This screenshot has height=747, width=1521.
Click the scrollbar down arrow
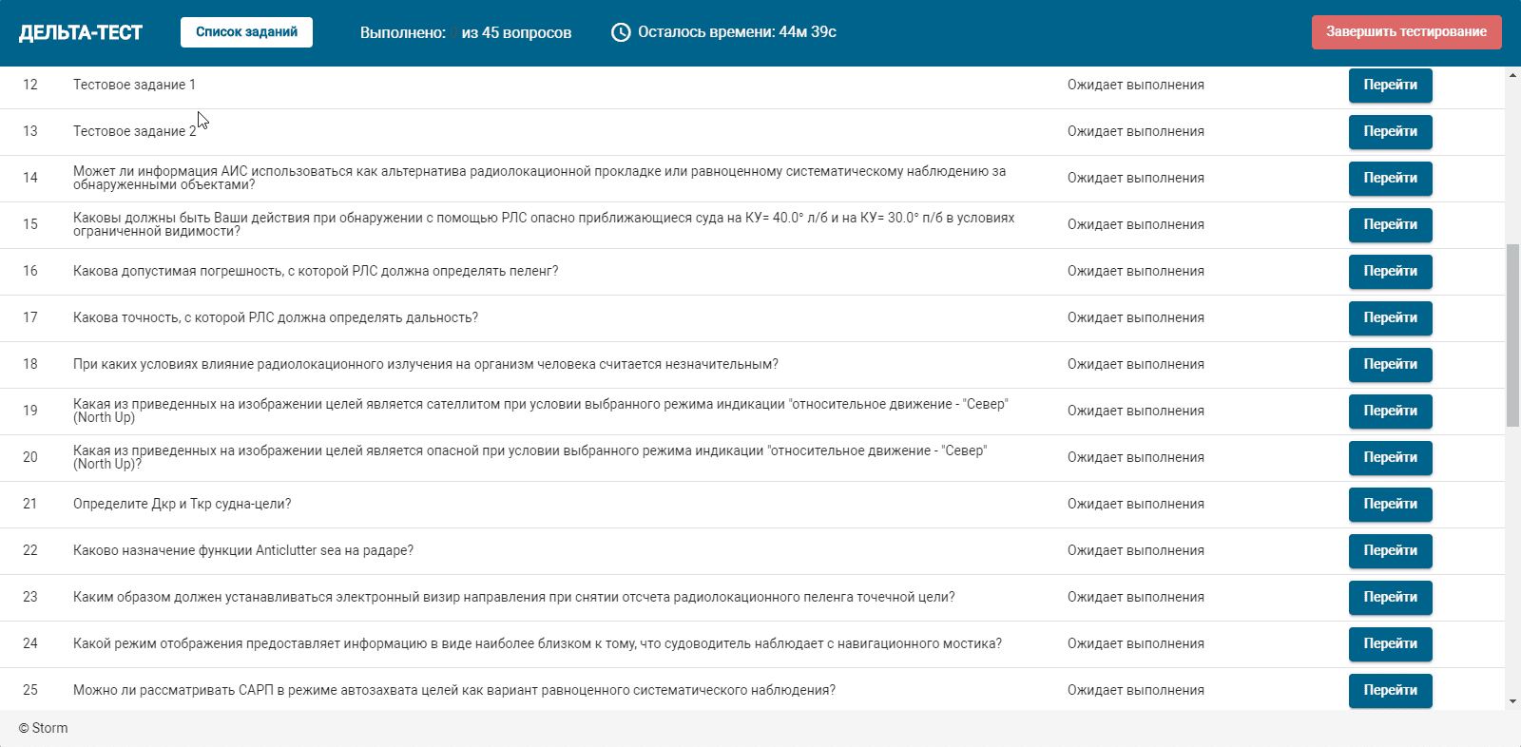(x=1512, y=702)
